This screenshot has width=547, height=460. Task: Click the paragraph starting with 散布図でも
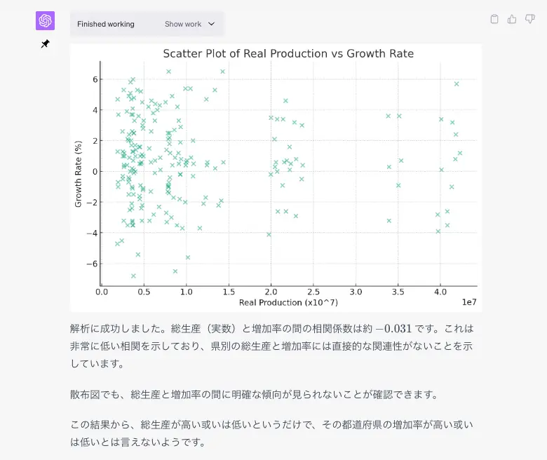tap(254, 394)
